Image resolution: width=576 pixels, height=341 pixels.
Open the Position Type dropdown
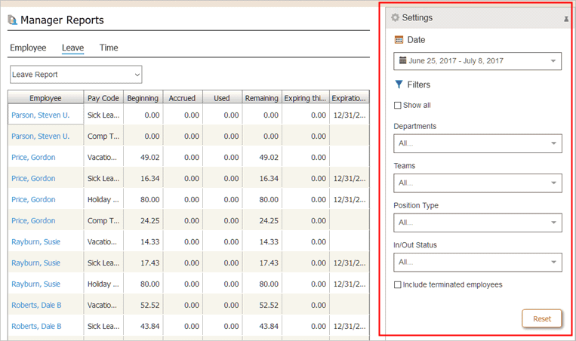click(x=477, y=223)
